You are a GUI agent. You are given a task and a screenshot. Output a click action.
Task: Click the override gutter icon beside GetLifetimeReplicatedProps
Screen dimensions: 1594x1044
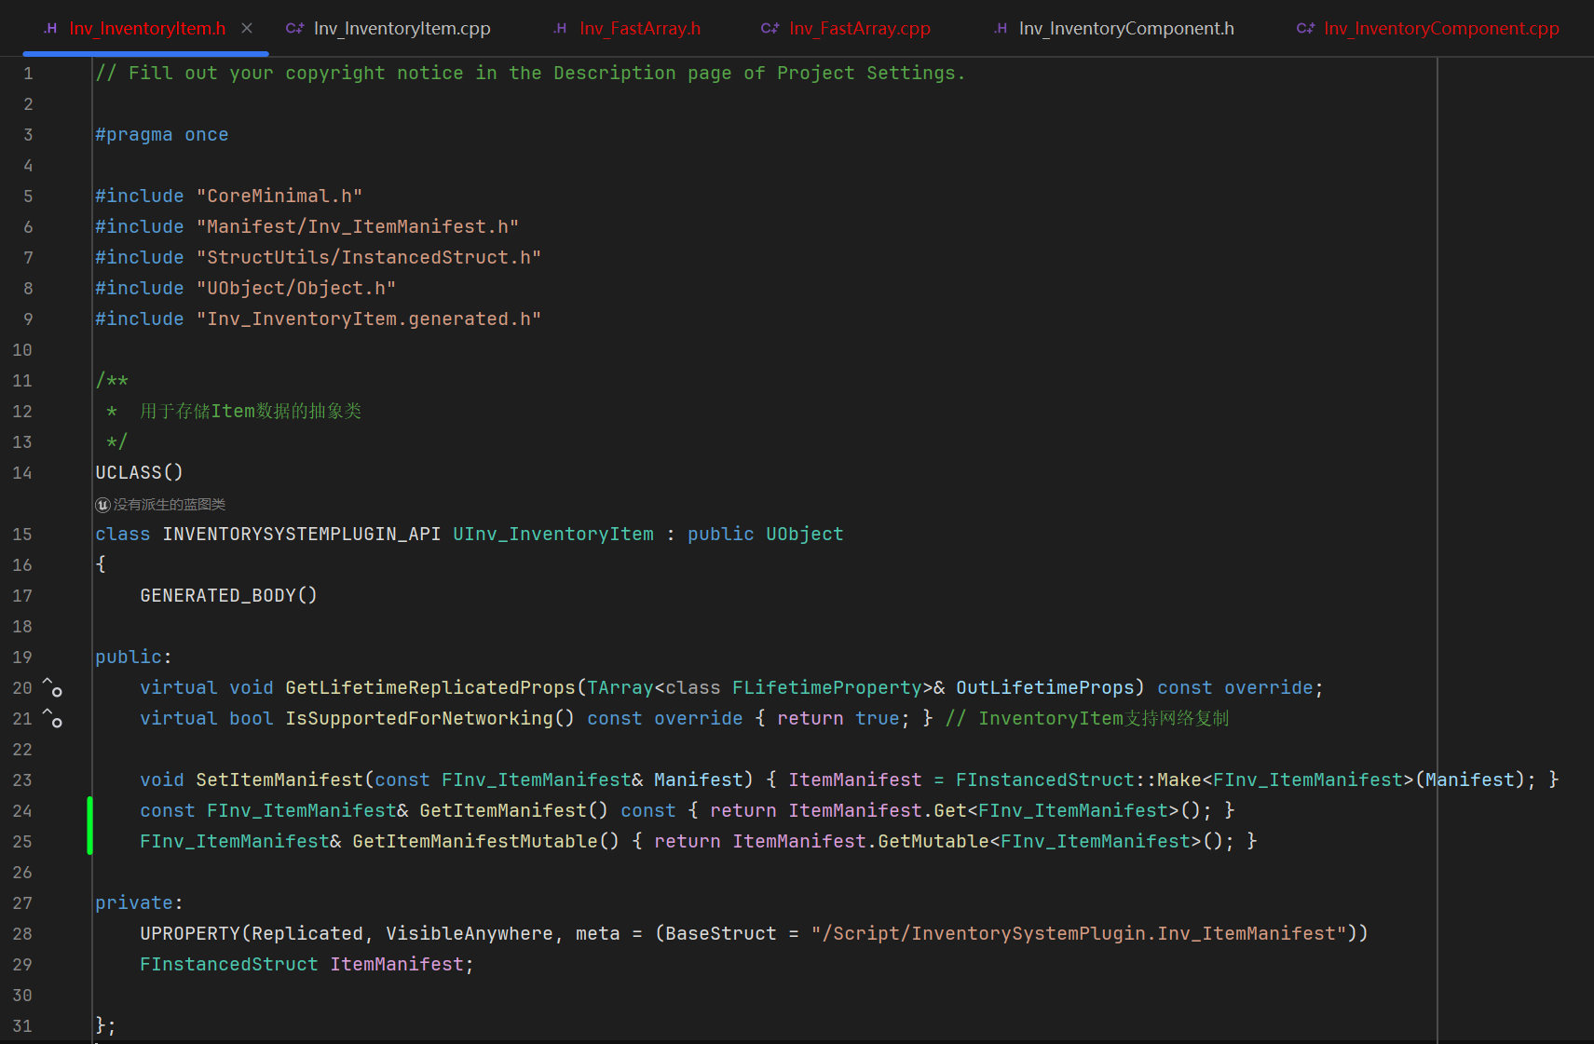pyautogui.click(x=52, y=687)
